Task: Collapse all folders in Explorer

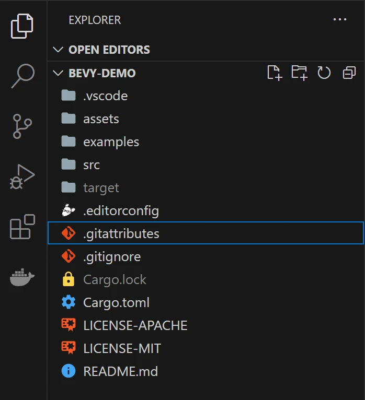Action: tap(349, 73)
